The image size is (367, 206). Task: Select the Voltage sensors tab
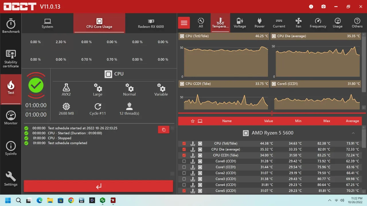240,23
